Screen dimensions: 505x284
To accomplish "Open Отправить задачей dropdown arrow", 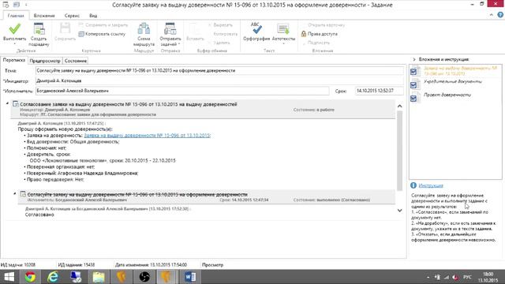I will (179, 44).
